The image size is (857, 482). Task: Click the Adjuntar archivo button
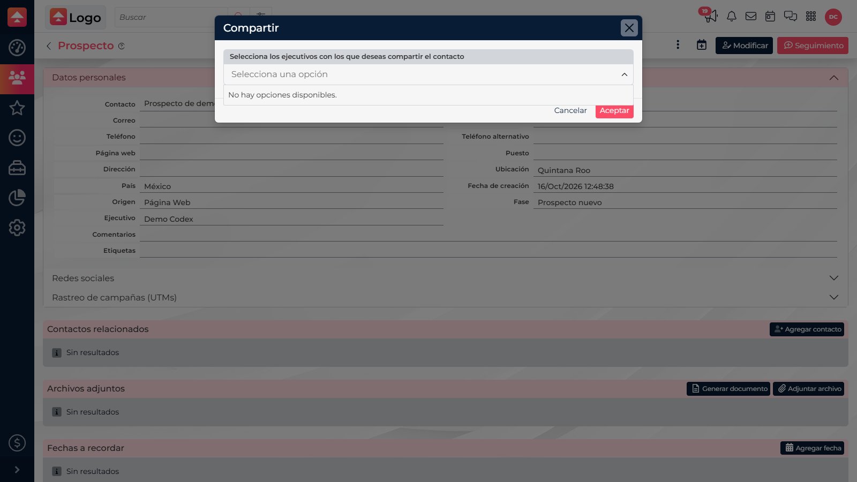(809, 389)
